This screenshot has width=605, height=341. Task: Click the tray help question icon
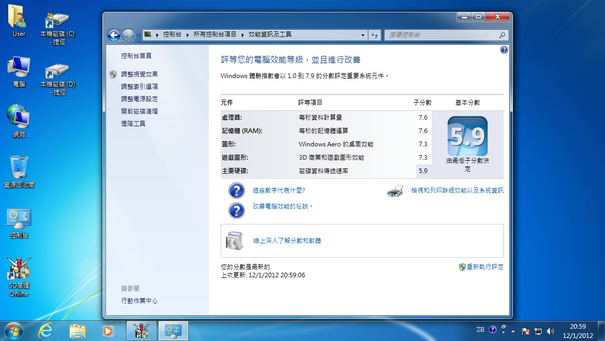(492, 330)
